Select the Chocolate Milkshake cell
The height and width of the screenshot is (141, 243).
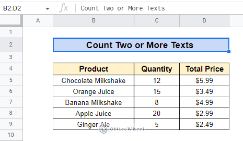94,80
